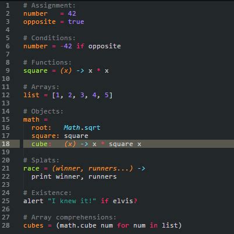Click line number 12 in the gutter

(x=5, y=95)
